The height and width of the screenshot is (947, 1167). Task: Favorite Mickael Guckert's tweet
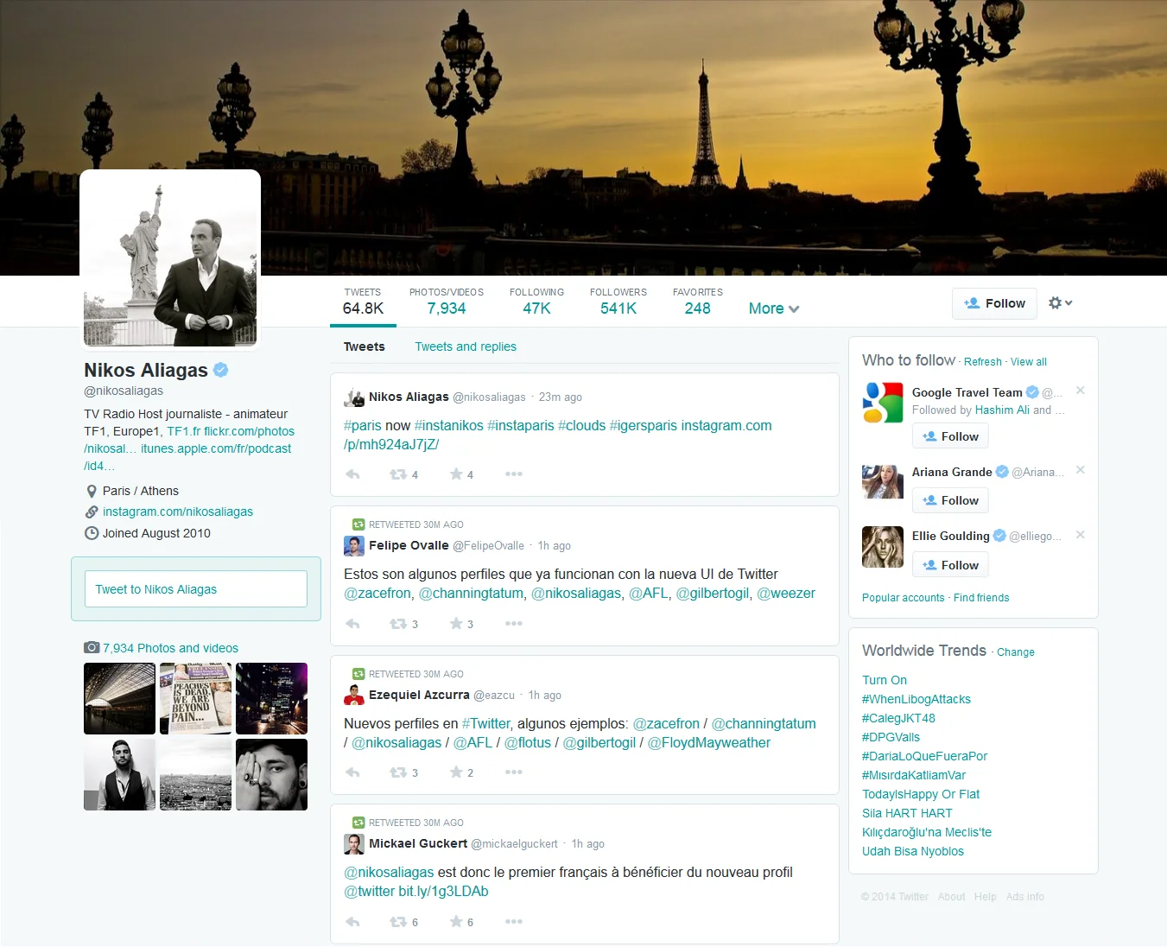pyautogui.click(x=456, y=921)
